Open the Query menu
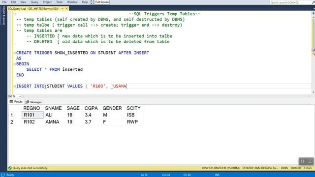315x177 pixels. (34, 2)
